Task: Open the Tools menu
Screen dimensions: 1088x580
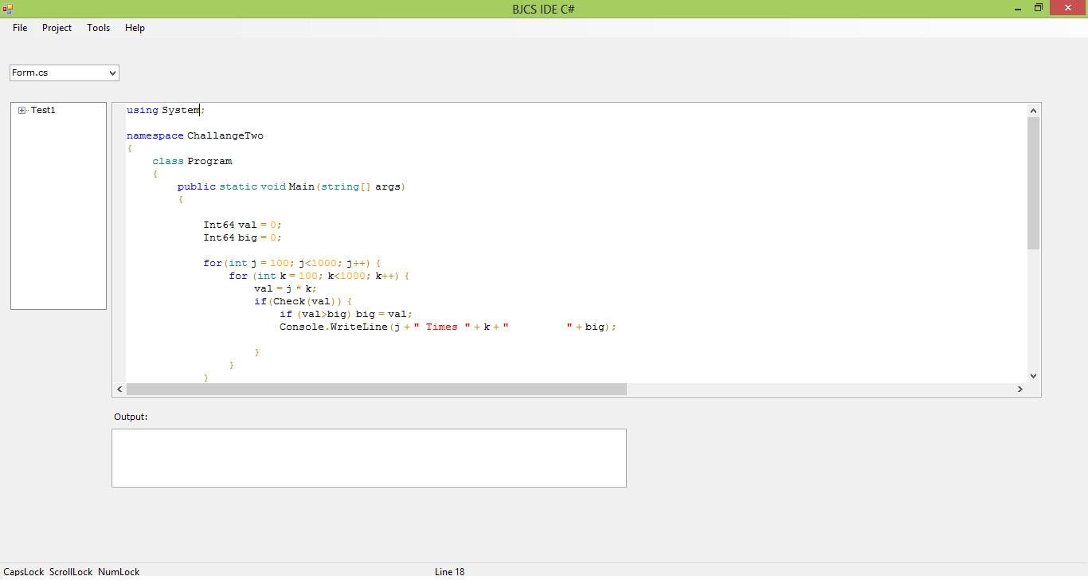Action: coord(98,27)
